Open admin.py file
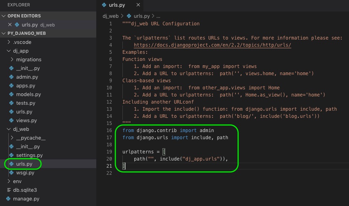The width and height of the screenshot is (349, 206). coord(27,77)
